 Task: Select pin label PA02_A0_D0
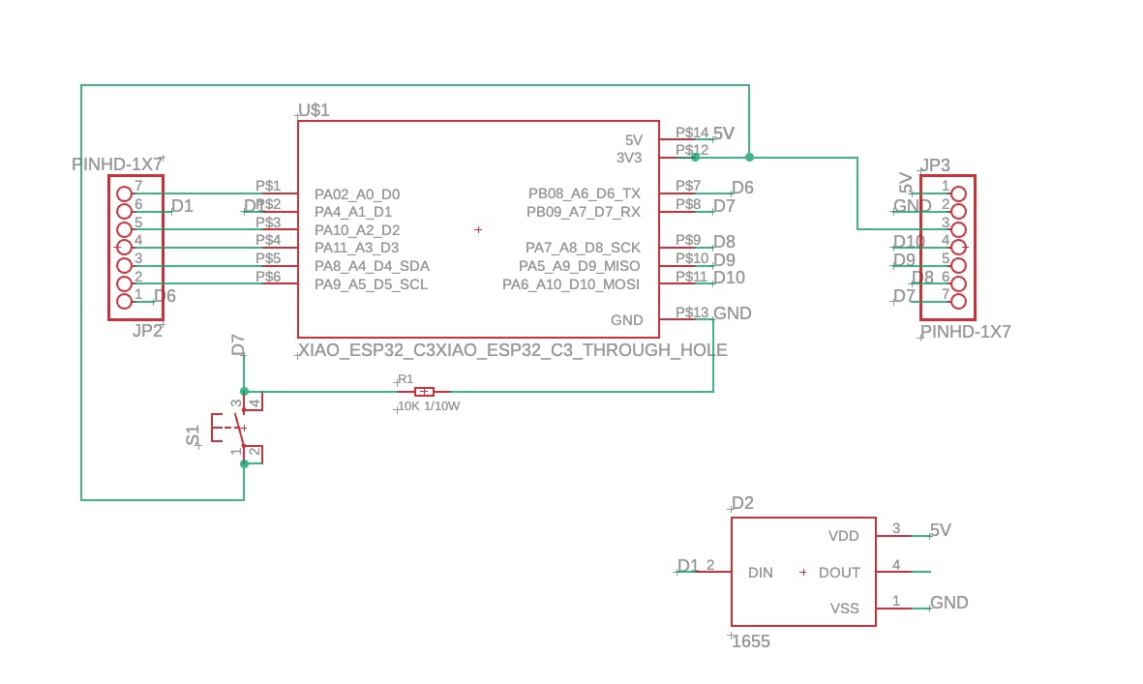coord(357,194)
